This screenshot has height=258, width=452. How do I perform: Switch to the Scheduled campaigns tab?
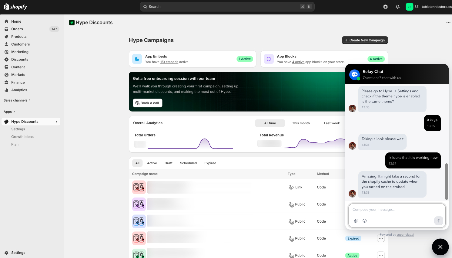(x=188, y=163)
